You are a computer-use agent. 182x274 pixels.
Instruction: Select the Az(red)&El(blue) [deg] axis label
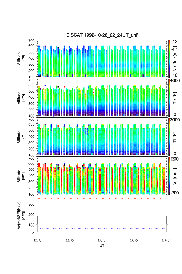pos(21,215)
